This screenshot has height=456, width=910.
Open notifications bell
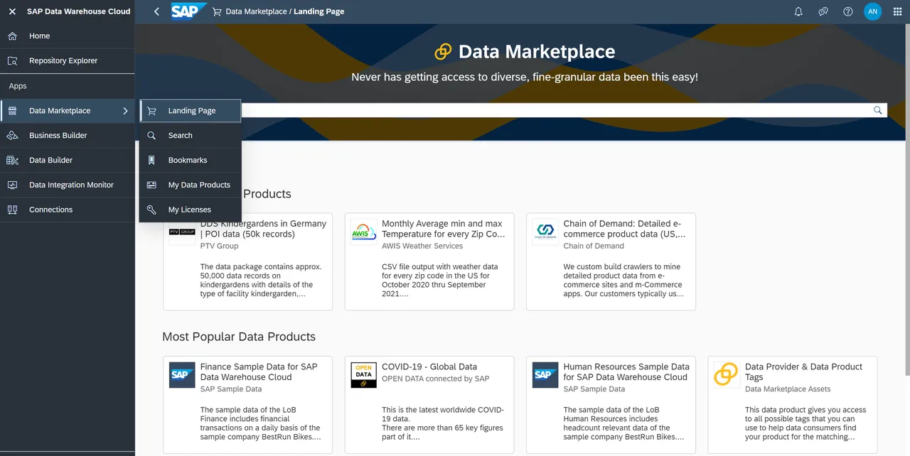(x=798, y=11)
